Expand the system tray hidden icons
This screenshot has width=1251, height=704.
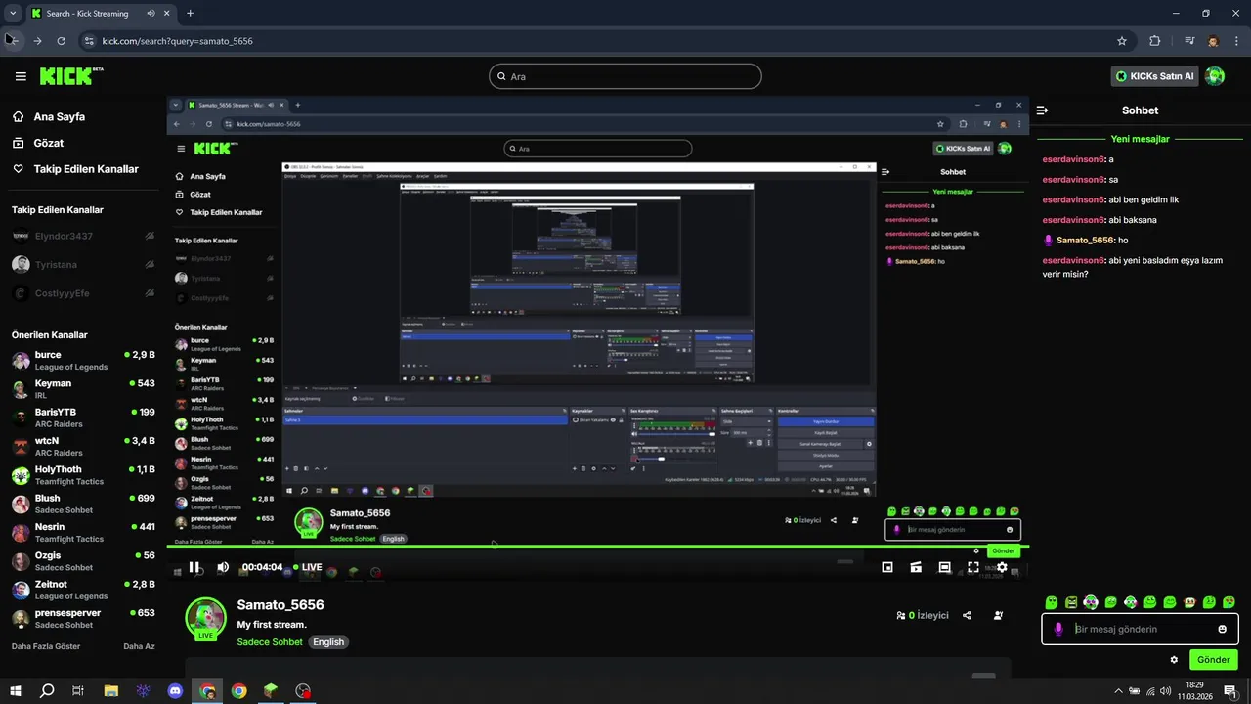[1118, 691]
